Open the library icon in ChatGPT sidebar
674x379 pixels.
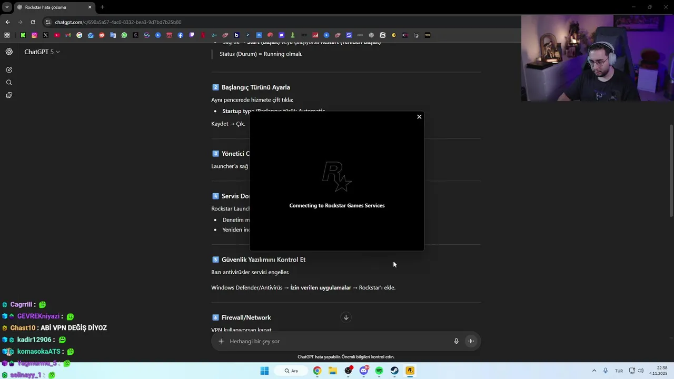[x=9, y=95]
